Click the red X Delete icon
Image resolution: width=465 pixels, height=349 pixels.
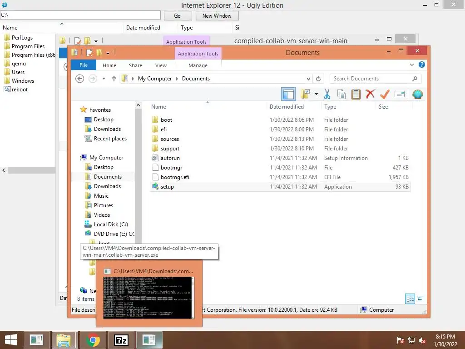click(370, 95)
